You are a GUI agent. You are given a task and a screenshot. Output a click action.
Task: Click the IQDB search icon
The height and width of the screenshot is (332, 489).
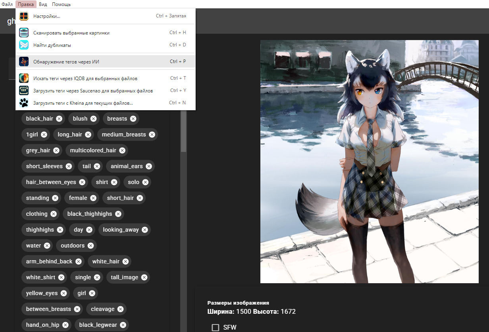tap(24, 78)
